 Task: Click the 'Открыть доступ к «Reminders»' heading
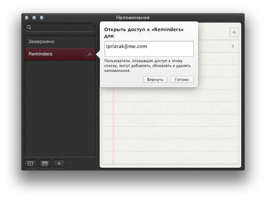144,33
